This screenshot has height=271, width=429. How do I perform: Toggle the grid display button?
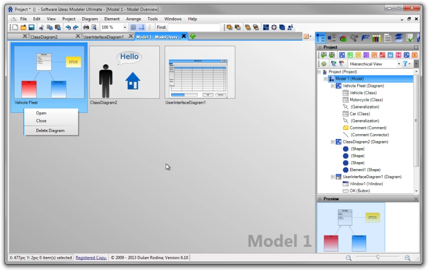tap(133, 27)
